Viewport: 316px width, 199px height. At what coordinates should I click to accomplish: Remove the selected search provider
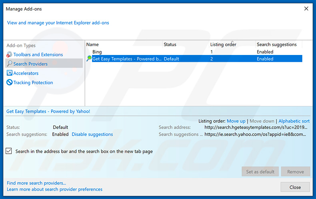tap(296, 171)
